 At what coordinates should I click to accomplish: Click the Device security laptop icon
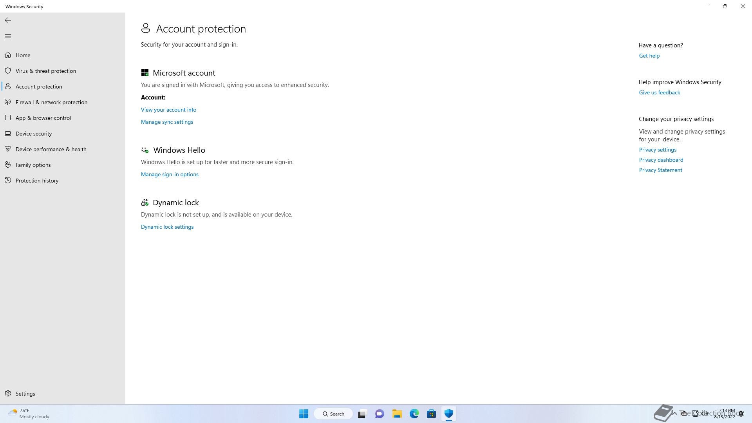[8, 134]
